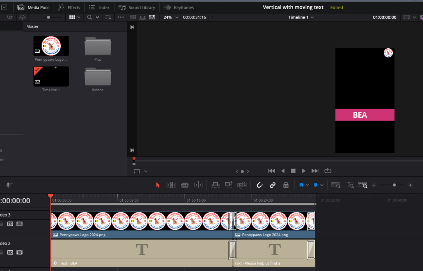Click the custom zoom icon
Viewport: 423px width, 271px height.
[x=363, y=185]
